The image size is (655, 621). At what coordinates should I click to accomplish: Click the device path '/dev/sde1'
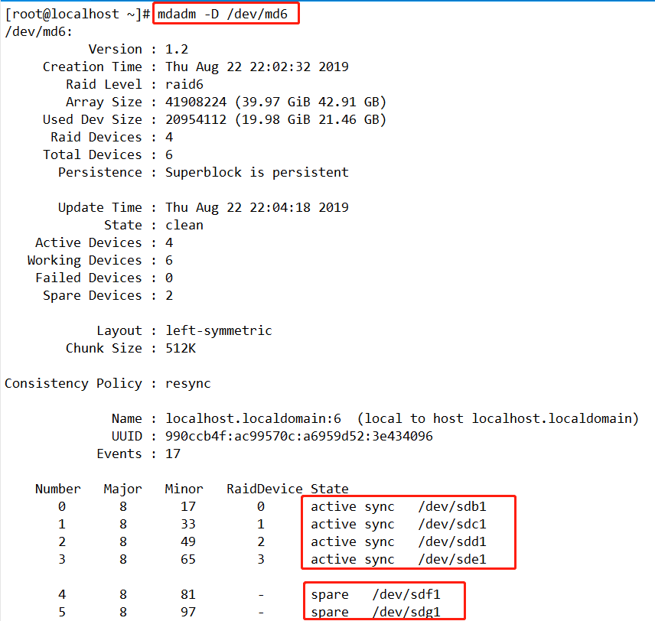pyautogui.click(x=452, y=559)
